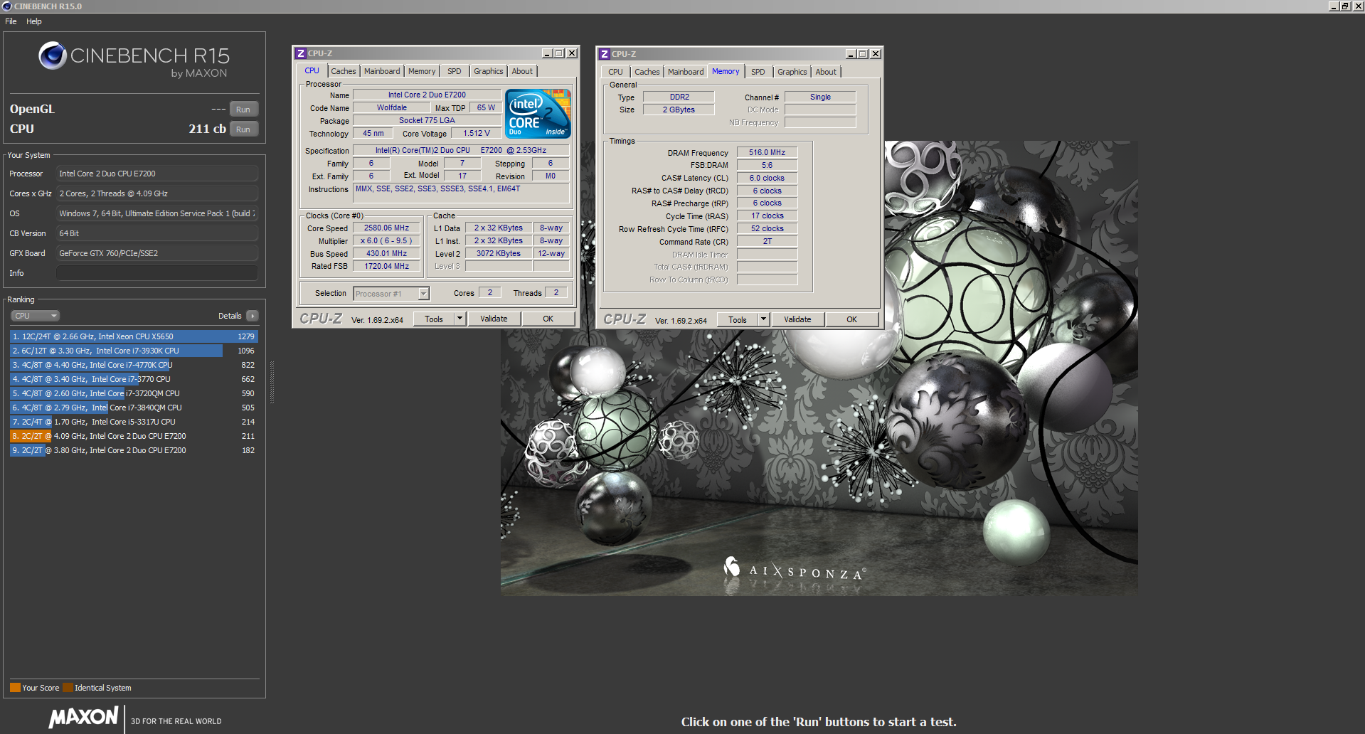Run the CPU benchmark test

(243, 129)
